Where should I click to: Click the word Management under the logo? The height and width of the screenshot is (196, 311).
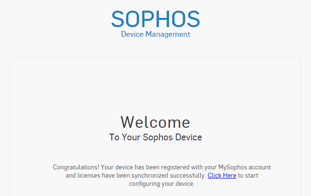[x=168, y=34]
